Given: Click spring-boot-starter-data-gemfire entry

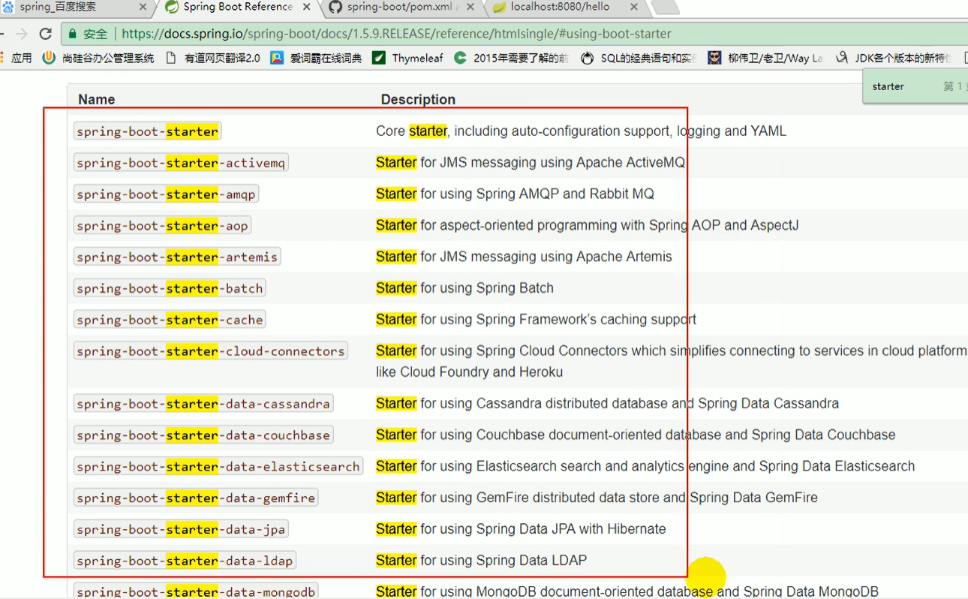Looking at the screenshot, I should (x=196, y=498).
